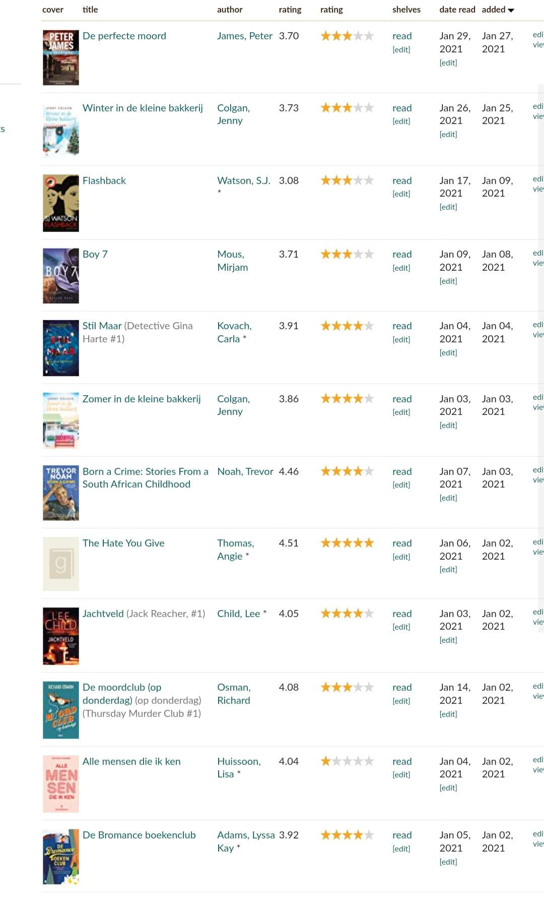Open the read shelf for Zomer in de kleine bakkerij

[402, 399]
